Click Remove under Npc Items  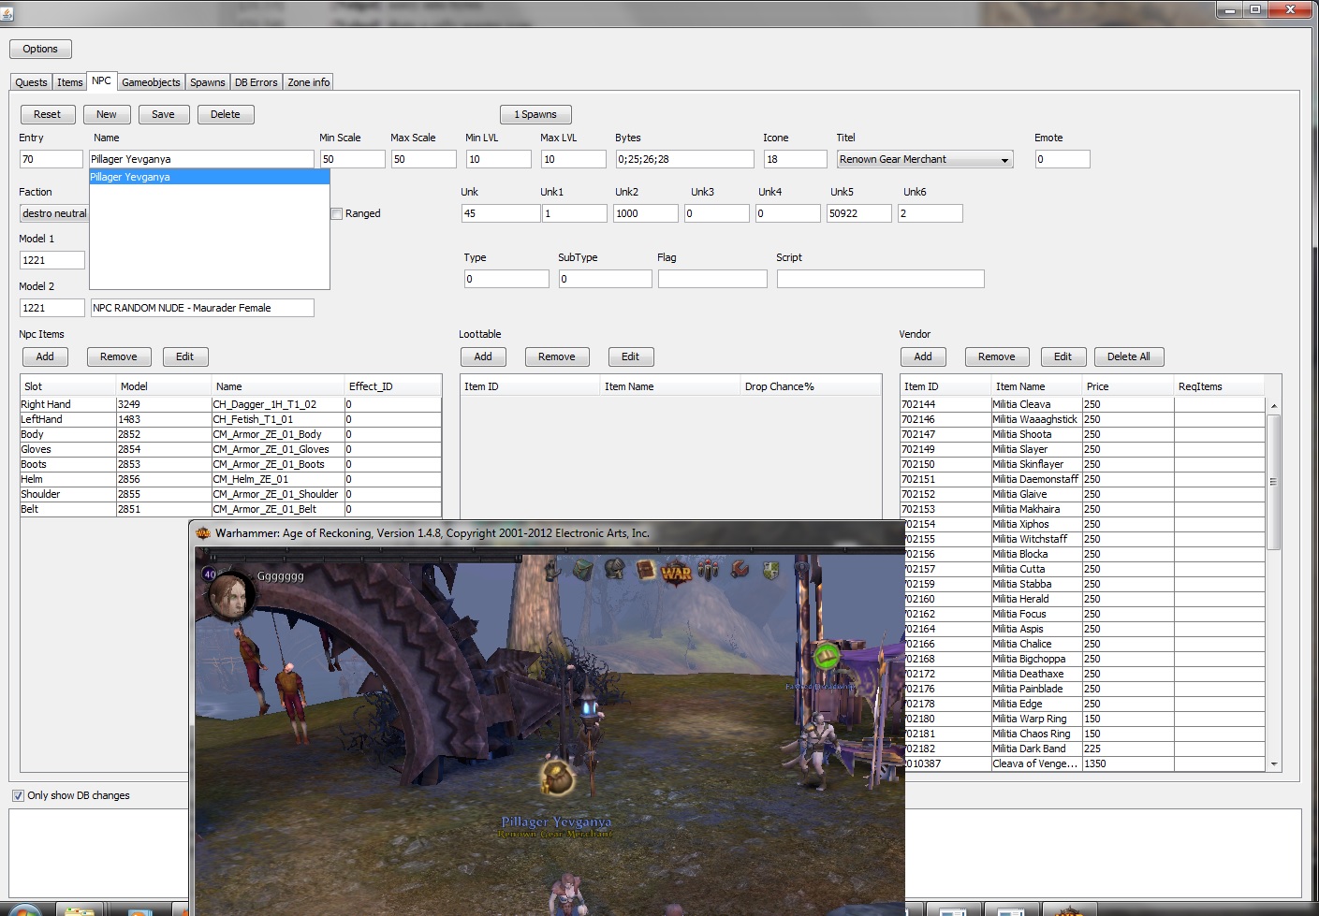(119, 356)
